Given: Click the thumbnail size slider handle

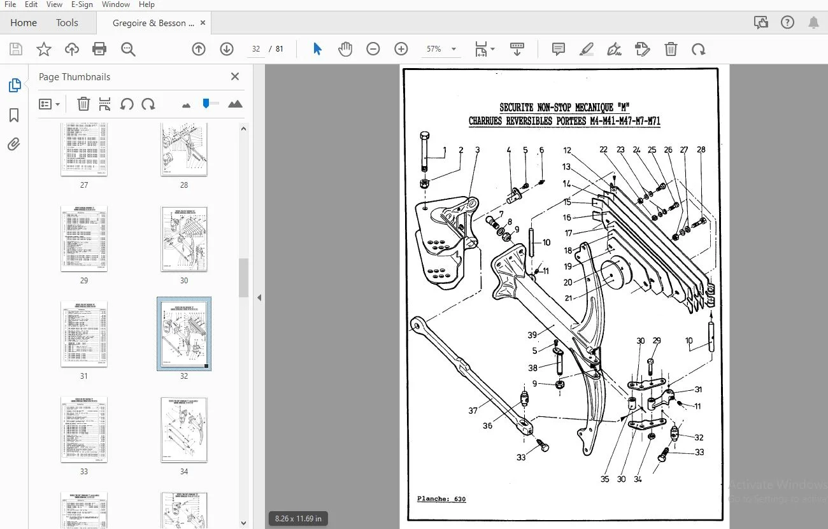Looking at the screenshot, I should tap(206, 102).
